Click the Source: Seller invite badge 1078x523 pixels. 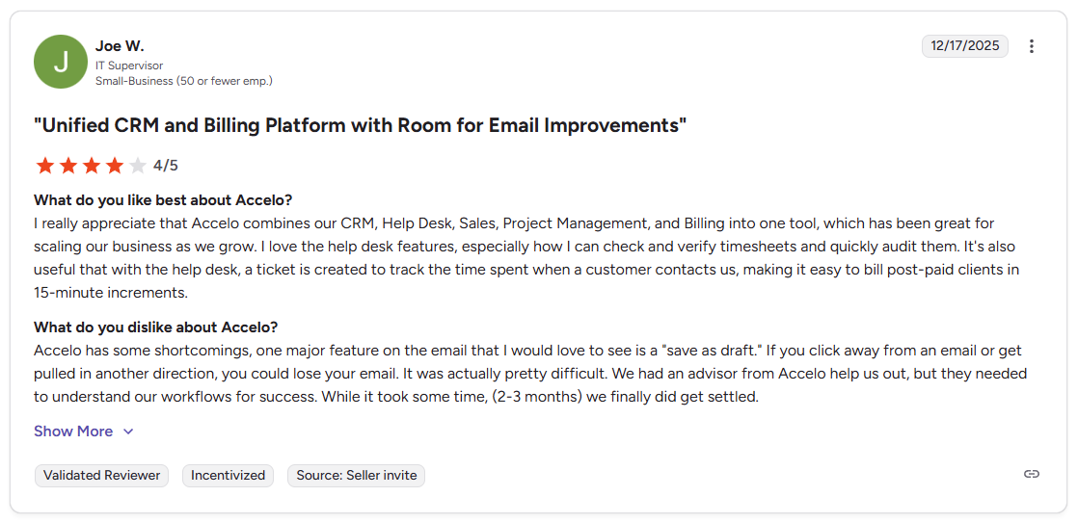click(356, 476)
